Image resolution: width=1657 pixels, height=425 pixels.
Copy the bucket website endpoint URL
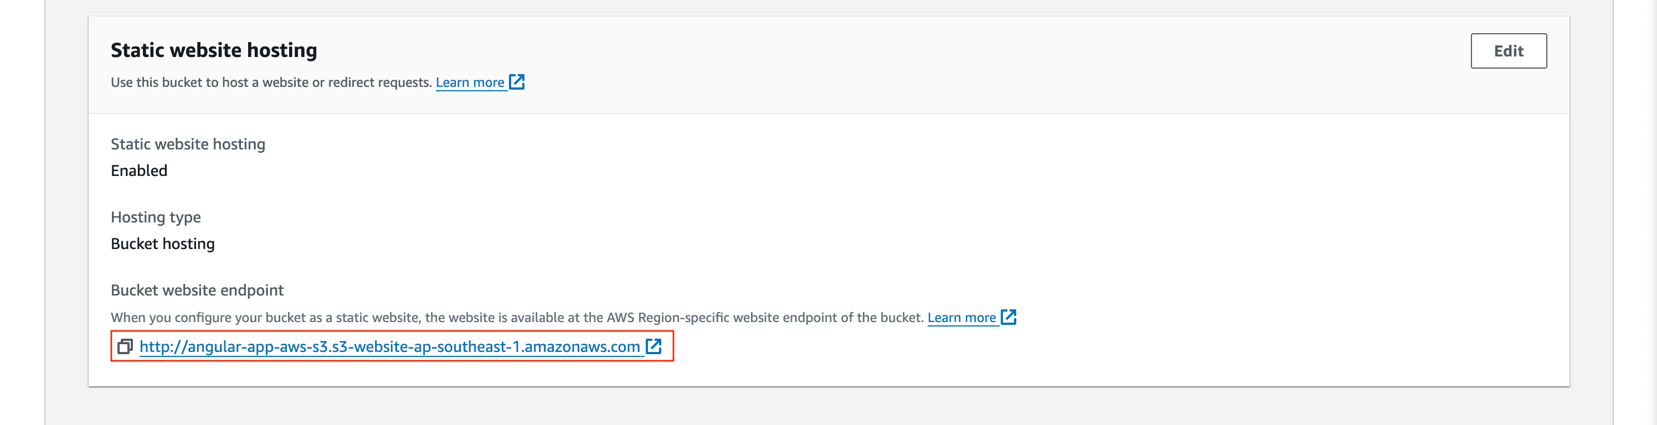point(125,346)
